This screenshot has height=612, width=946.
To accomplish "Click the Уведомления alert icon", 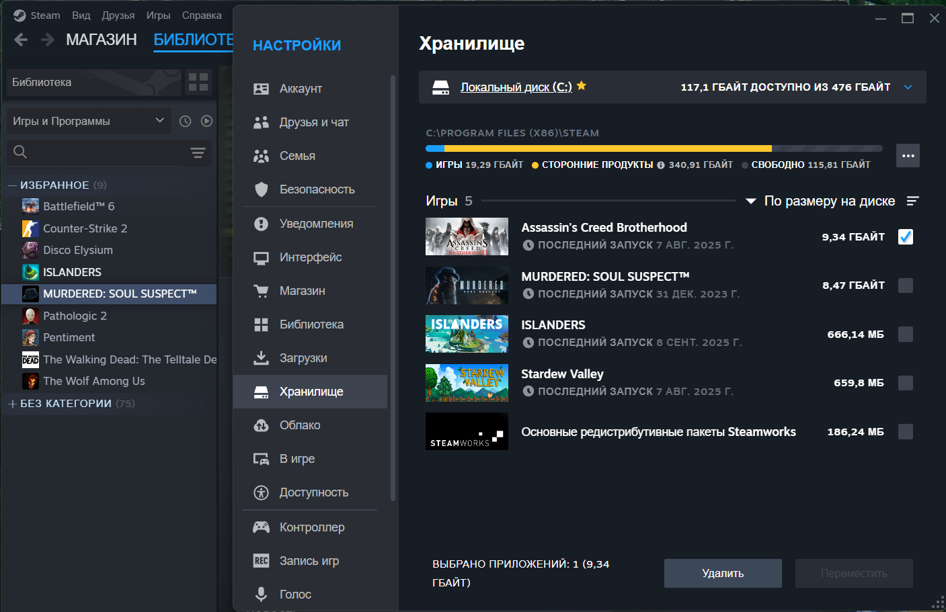I will tap(261, 224).
